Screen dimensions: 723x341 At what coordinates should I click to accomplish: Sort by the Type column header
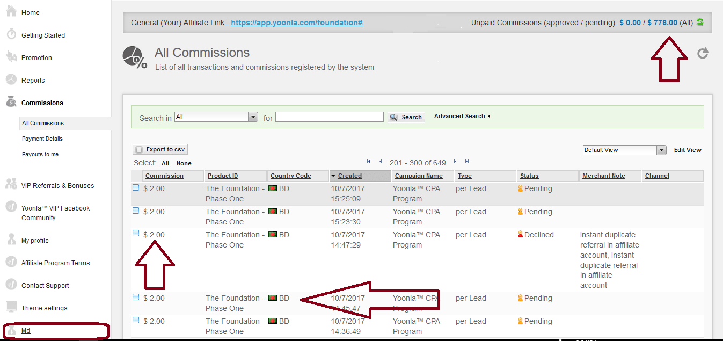465,176
